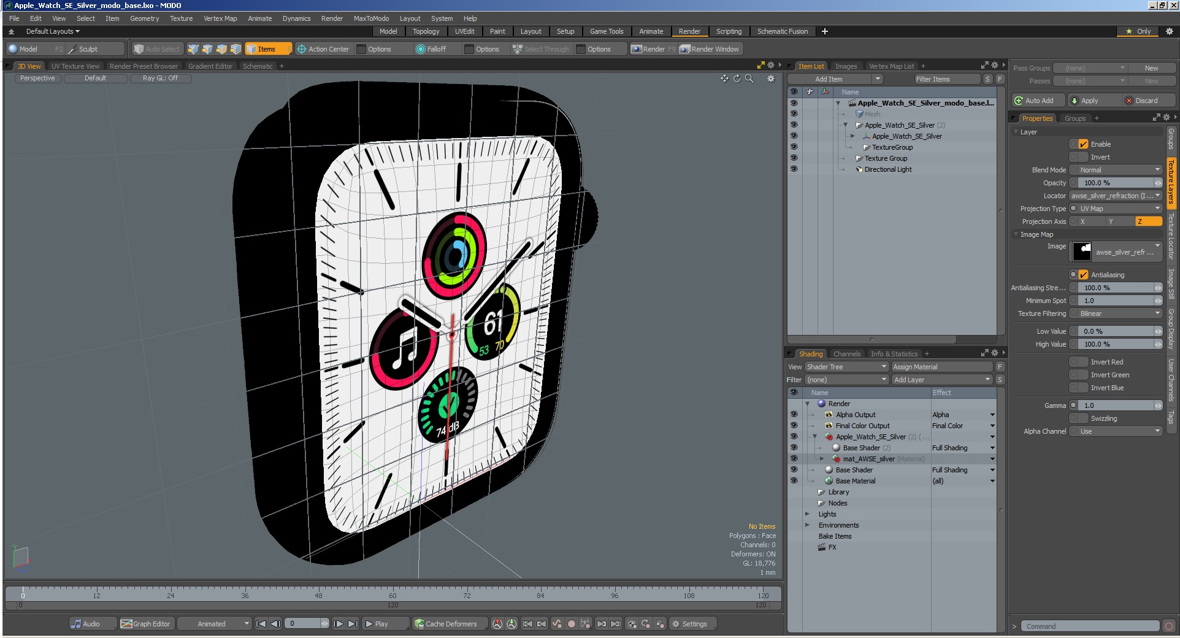
Task: Toggle visibility of Base Material layer
Action: point(794,480)
